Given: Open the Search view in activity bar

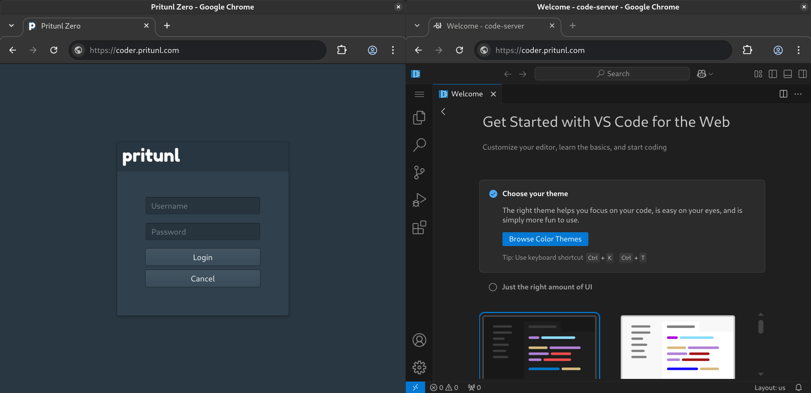Looking at the screenshot, I should point(419,145).
